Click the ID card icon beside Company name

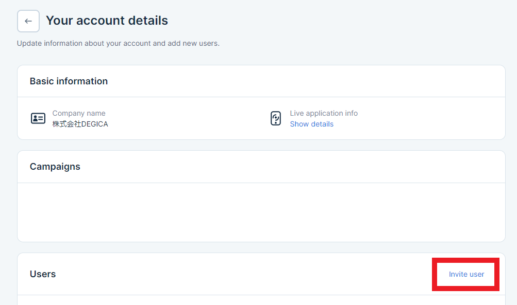(38, 118)
